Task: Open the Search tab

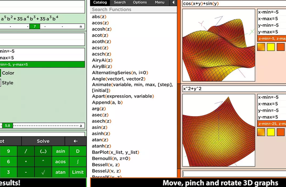Action: 120,2
